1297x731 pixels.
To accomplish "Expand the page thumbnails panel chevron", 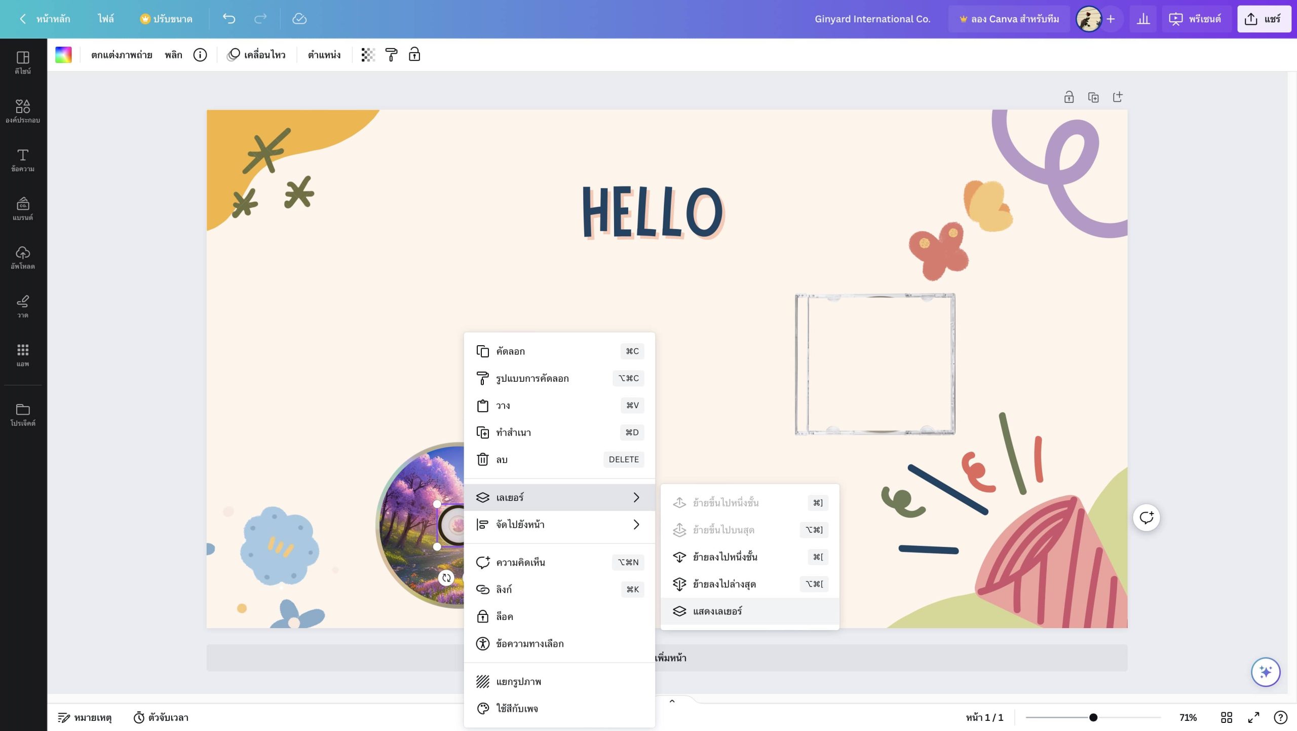I will tap(672, 701).
